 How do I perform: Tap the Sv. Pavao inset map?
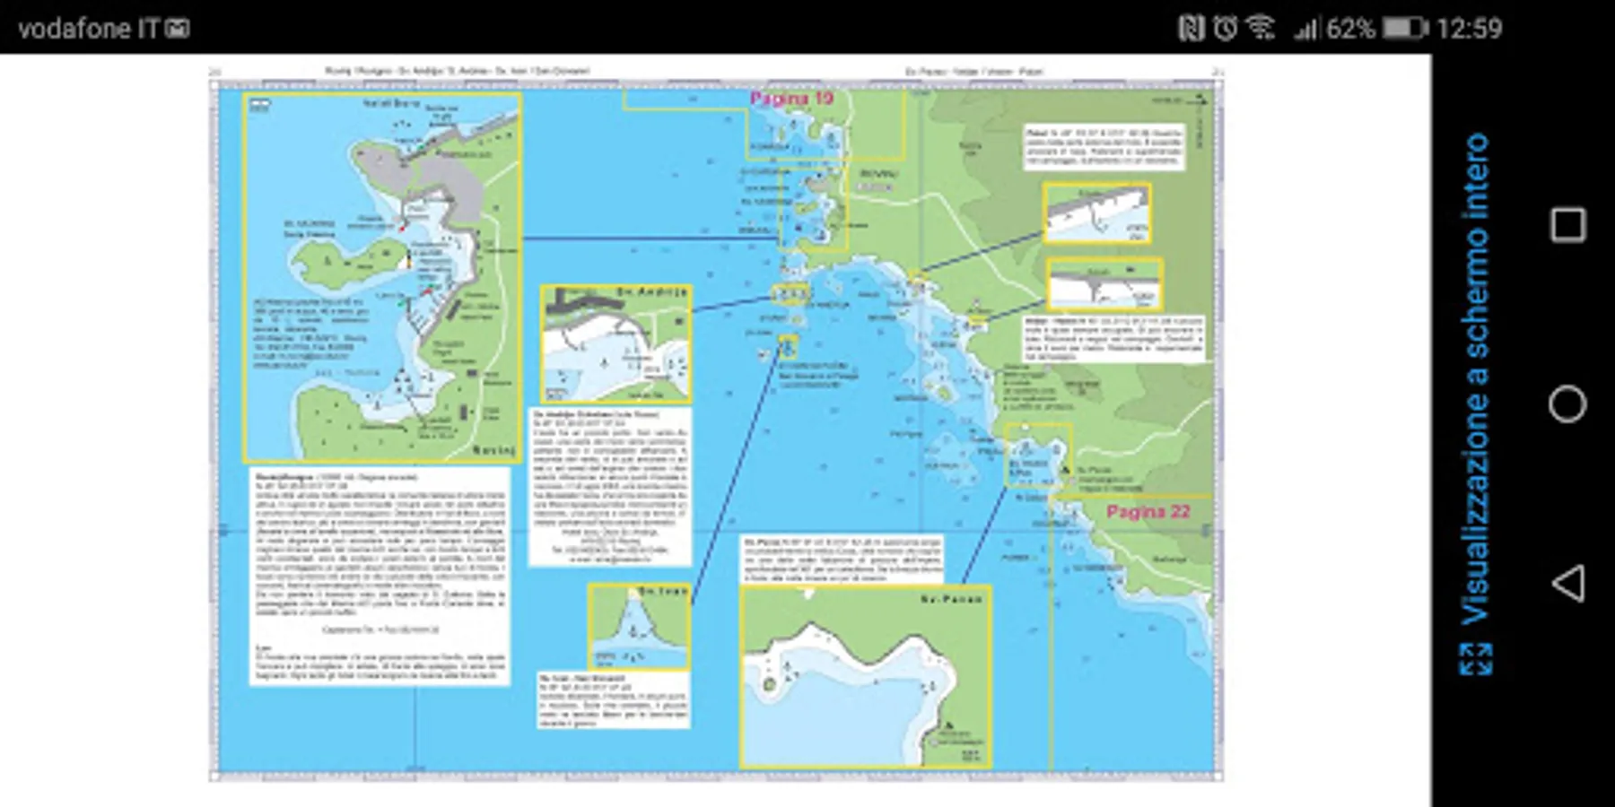click(865, 677)
